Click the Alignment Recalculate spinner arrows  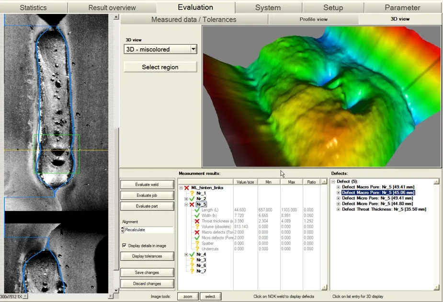(122, 230)
